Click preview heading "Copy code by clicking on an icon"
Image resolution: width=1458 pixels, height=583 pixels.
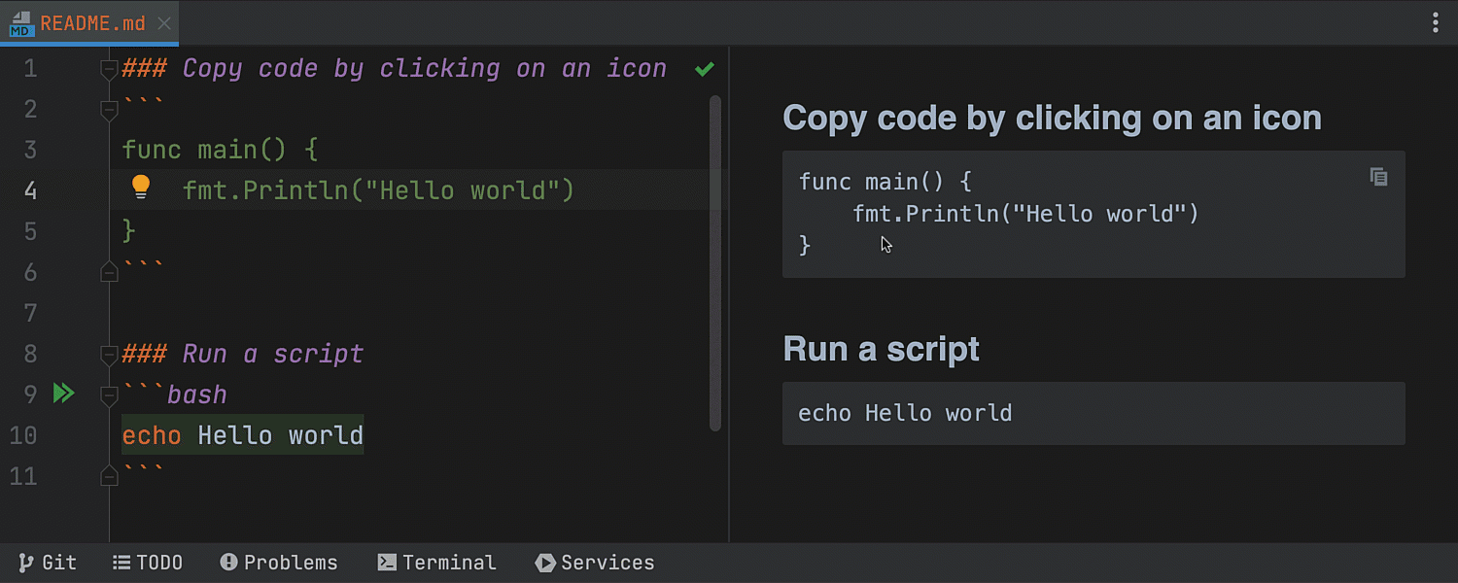(1052, 118)
